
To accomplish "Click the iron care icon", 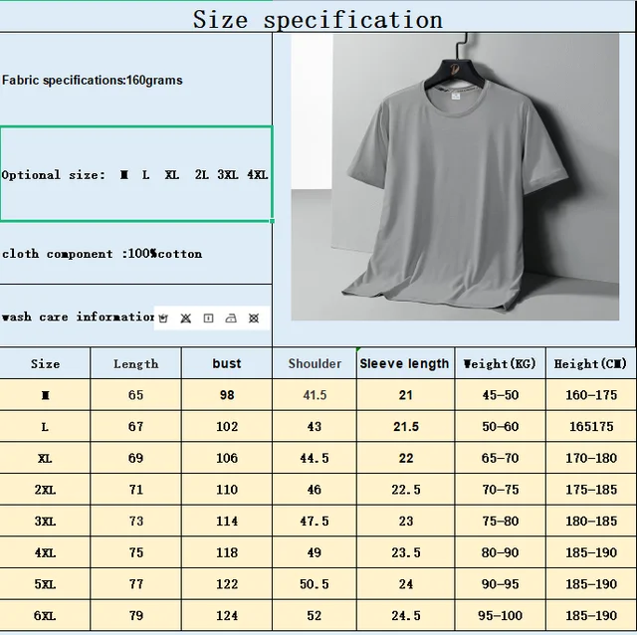I will tap(231, 317).
